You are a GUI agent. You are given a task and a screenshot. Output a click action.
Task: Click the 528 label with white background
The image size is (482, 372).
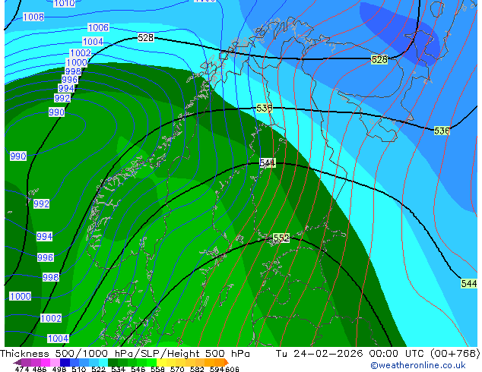[145, 38]
